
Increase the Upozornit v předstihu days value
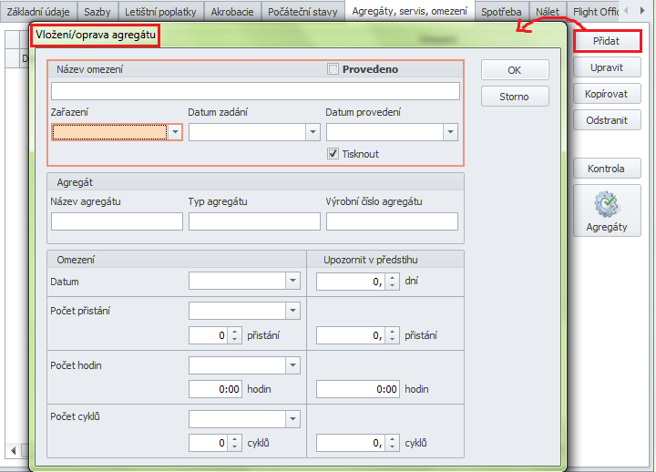tap(393, 278)
